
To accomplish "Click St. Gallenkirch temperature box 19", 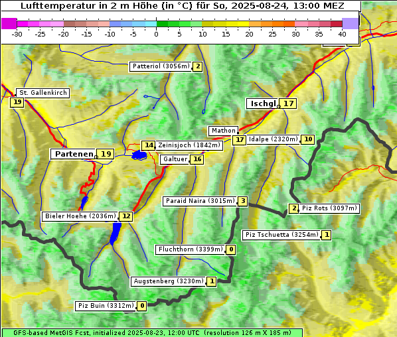I will 17,102.
